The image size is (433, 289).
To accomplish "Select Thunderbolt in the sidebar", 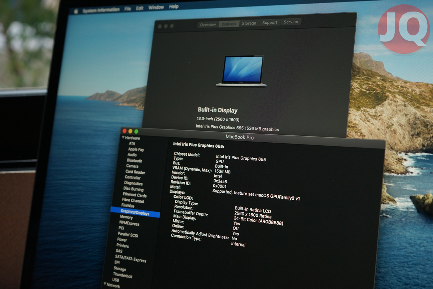I will pyautogui.click(x=123, y=275).
